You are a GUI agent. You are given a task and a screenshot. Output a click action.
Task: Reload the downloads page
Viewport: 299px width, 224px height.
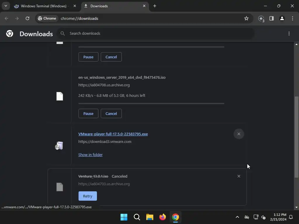pos(27,18)
